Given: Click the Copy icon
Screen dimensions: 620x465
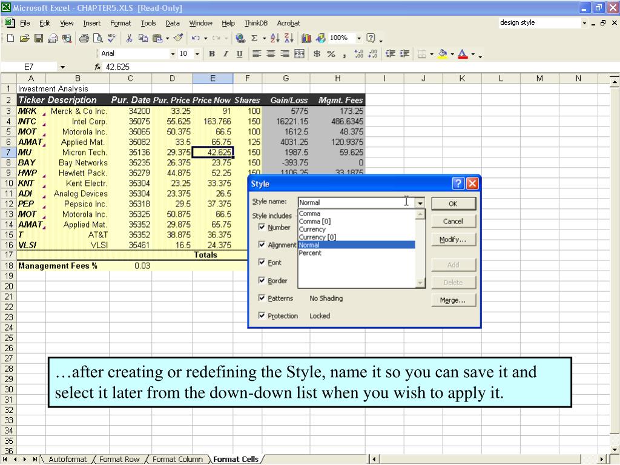Looking at the screenshot, I should coord(143,38).
